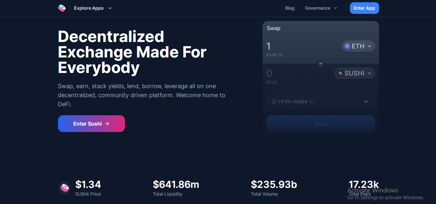
Task: Click the Enter Sushi gradient button
Action: click(91, 124)
